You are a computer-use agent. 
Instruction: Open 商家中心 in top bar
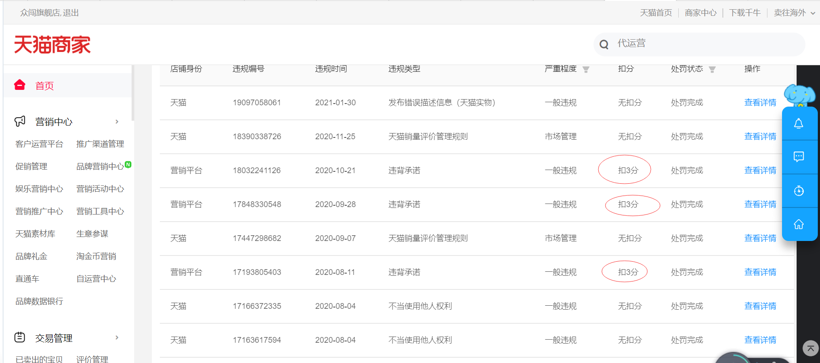pos(701,13)
